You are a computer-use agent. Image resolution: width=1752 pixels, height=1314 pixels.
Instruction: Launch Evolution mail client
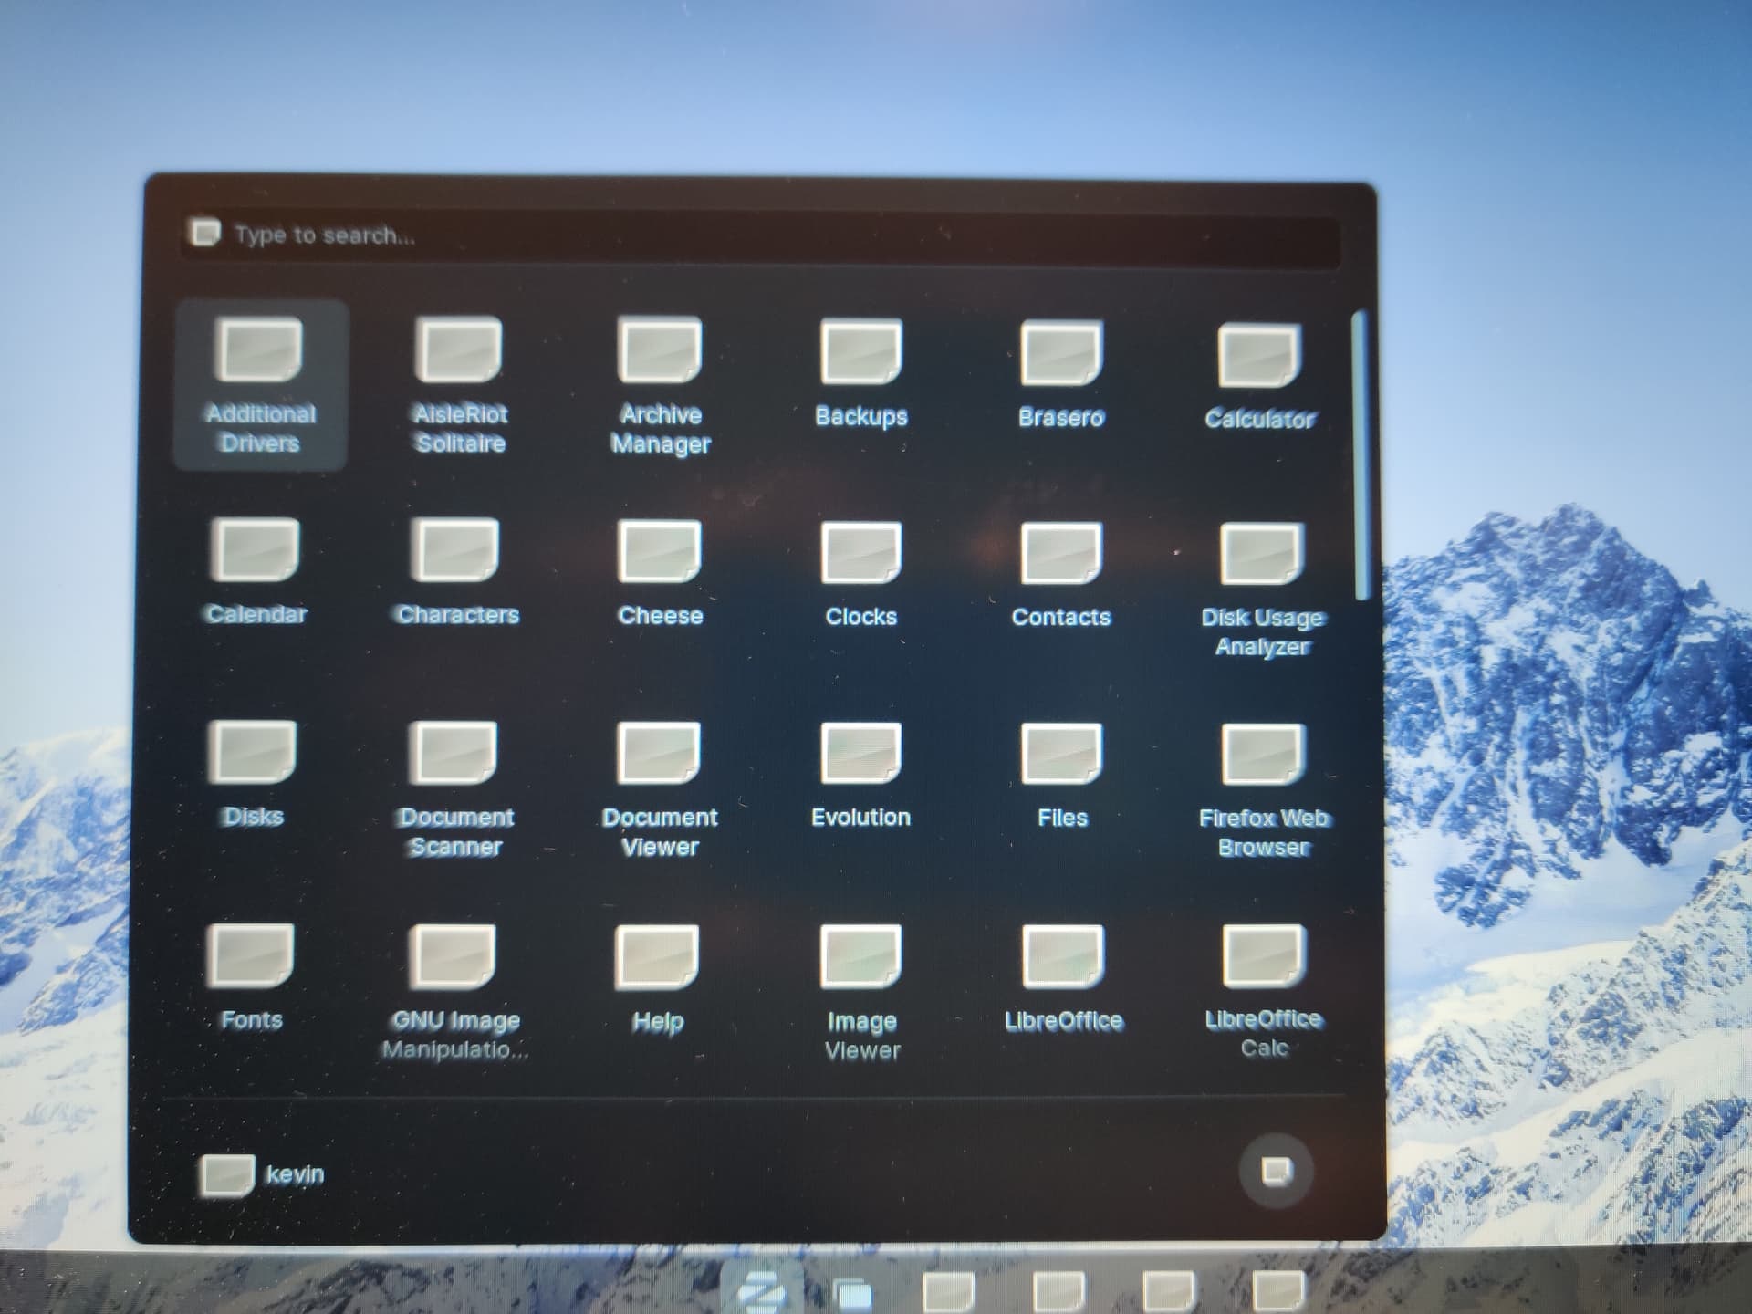tap(860, 776)
